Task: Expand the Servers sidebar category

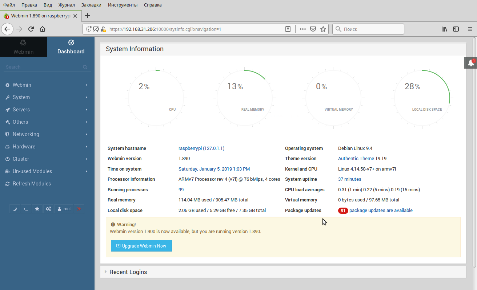Action: [x=47, y=110]
